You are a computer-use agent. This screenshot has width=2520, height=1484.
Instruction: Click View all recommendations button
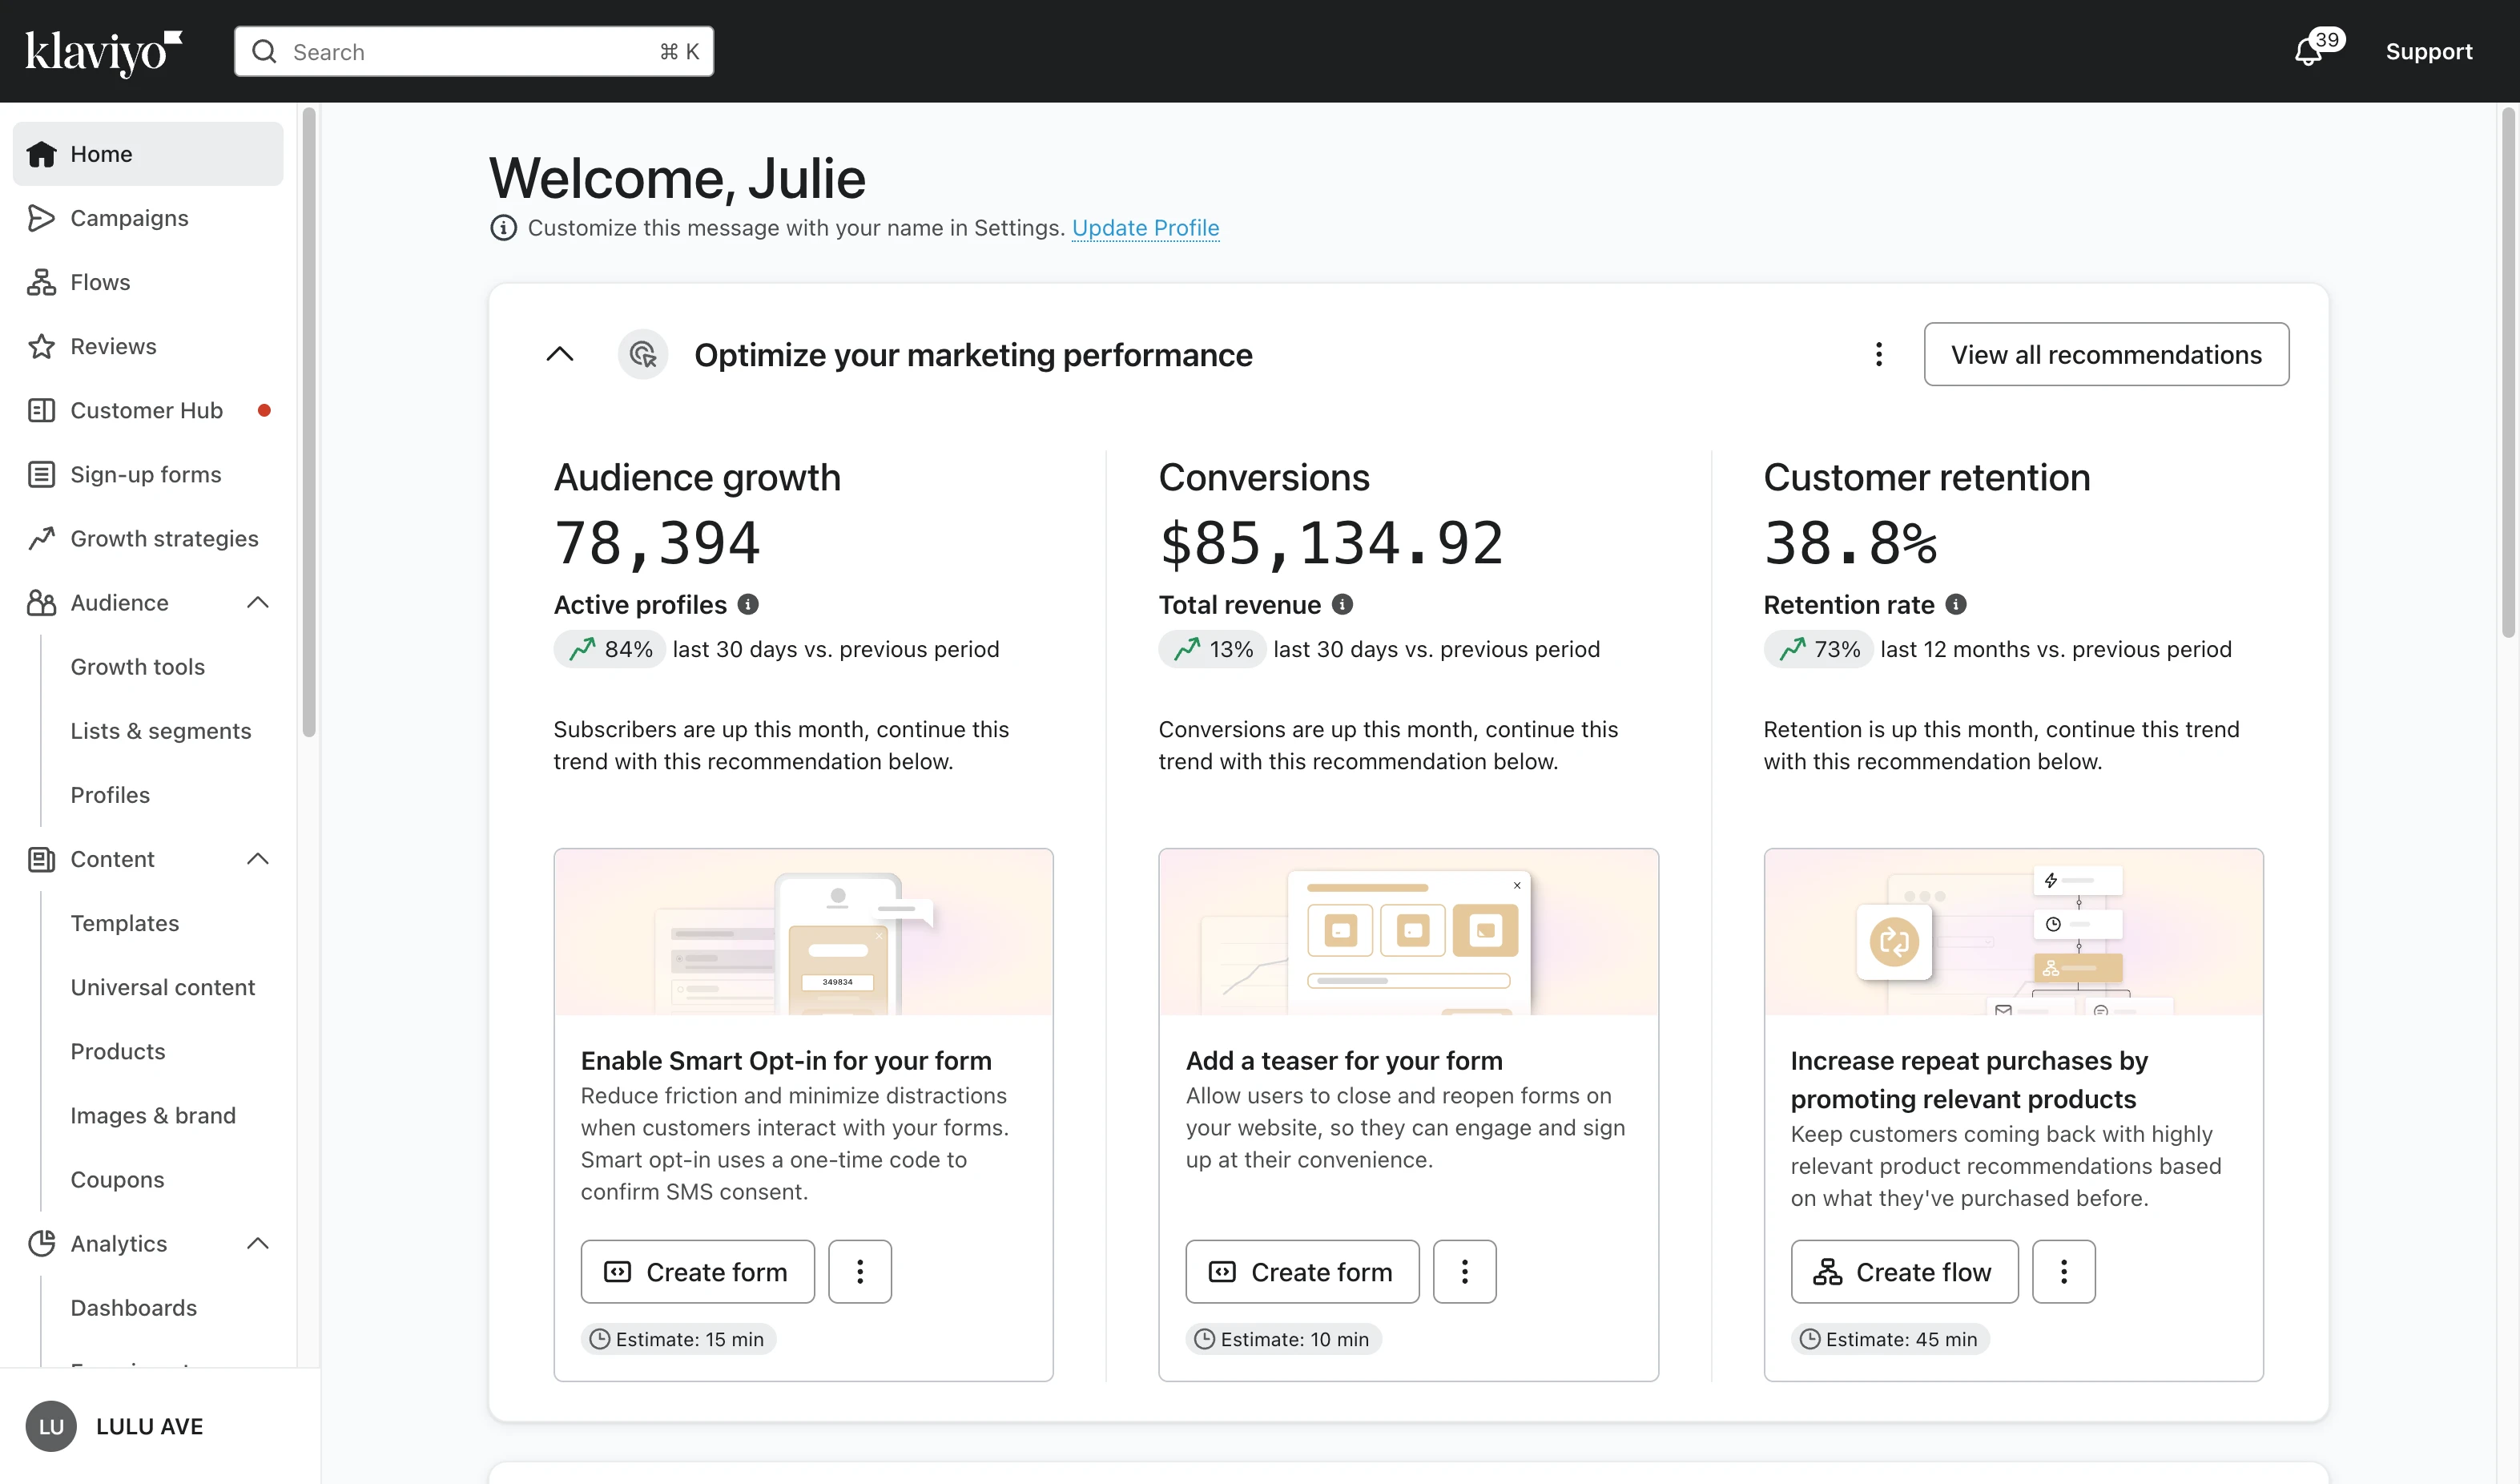tap(2107, 354)
